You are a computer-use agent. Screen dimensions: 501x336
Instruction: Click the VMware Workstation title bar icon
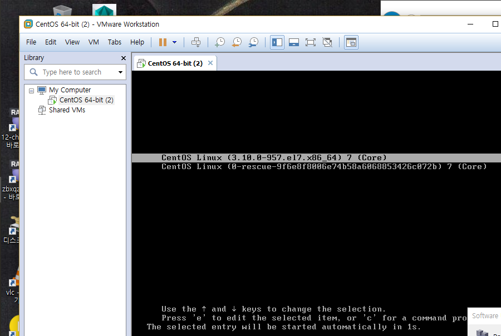point(28,24)
